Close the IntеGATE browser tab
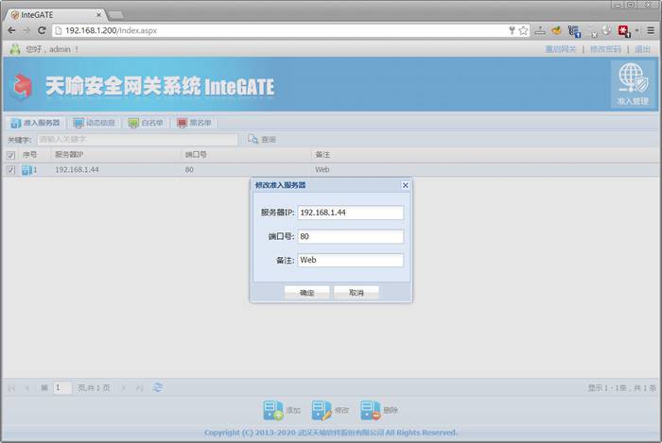Image resolution: width=662 pixels, height=443 pixels. 98,15
